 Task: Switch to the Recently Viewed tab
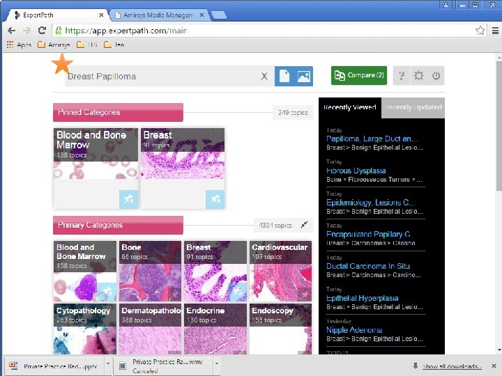(349, 107)
